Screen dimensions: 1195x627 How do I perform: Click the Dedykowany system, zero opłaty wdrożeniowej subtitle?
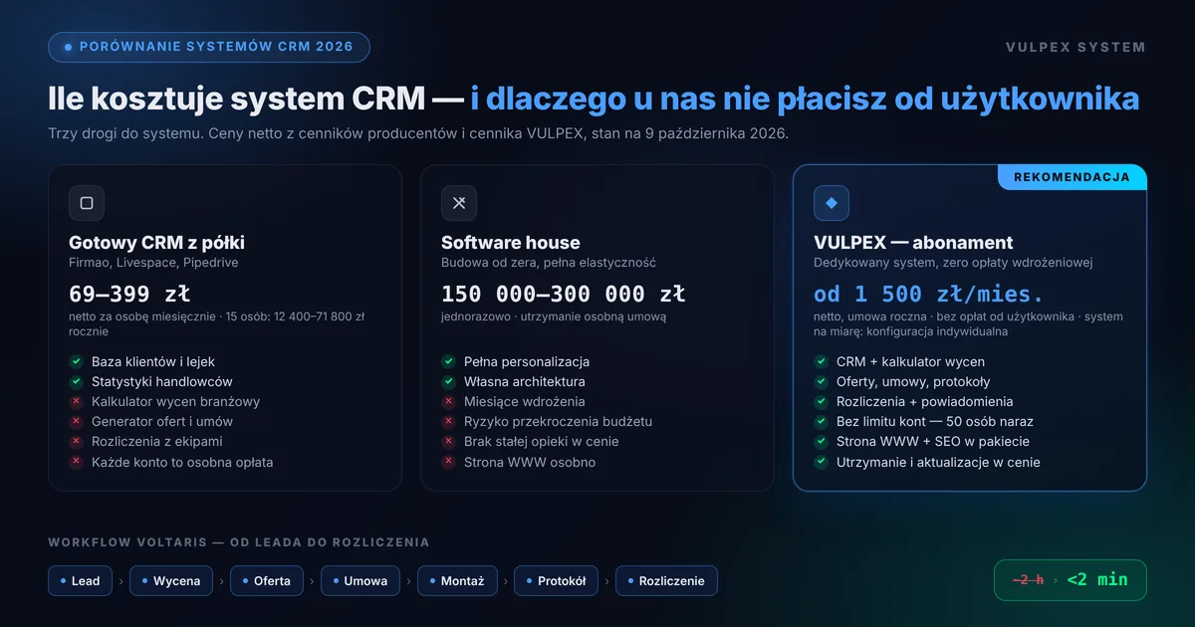[x=953, y=263]
